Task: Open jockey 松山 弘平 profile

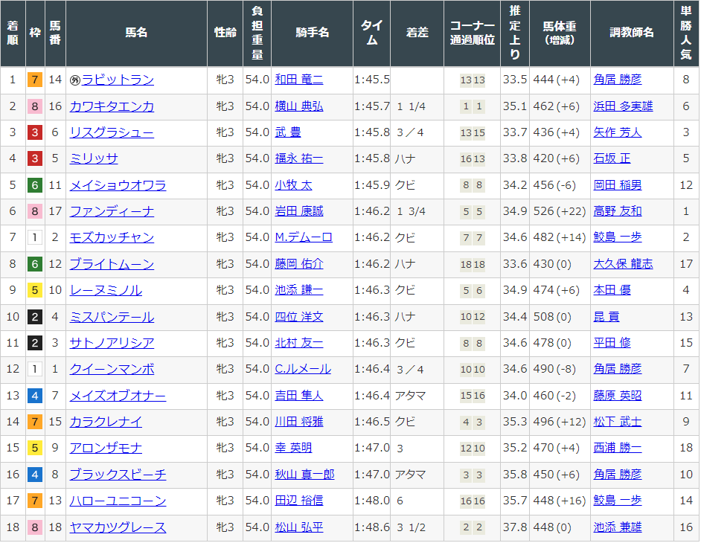Action: [x=298, y=527]
